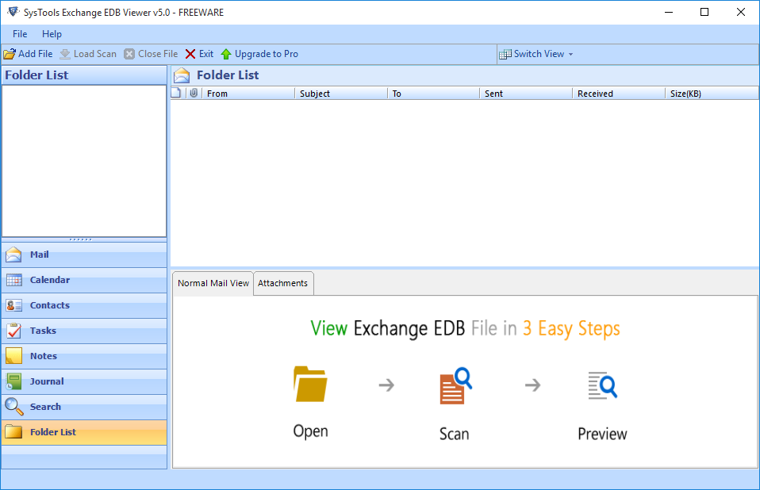Select the Mail envelope icon in sidebar
Image resolution: width=760 pixels, height=490 pixels.
(13, 255)
